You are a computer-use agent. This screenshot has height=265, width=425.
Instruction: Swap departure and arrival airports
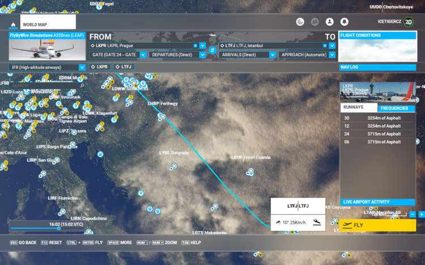(213, 50)
